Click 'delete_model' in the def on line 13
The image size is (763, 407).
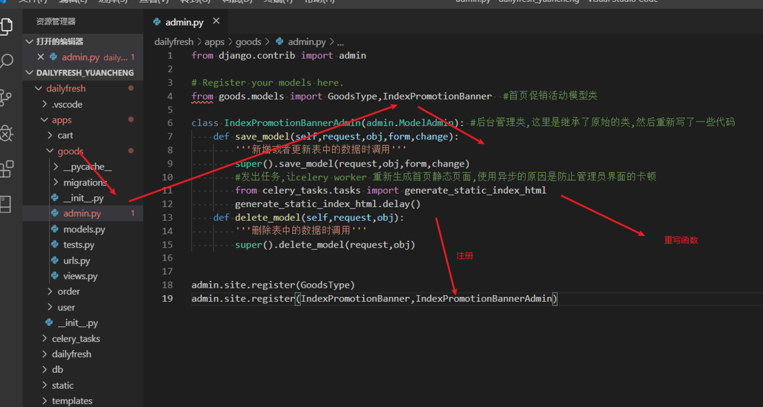click(268, 218)
